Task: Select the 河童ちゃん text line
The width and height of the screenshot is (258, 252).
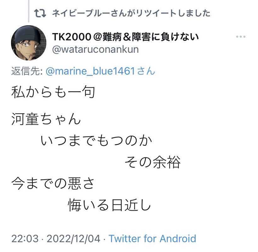Action: (x=46, y=119)
